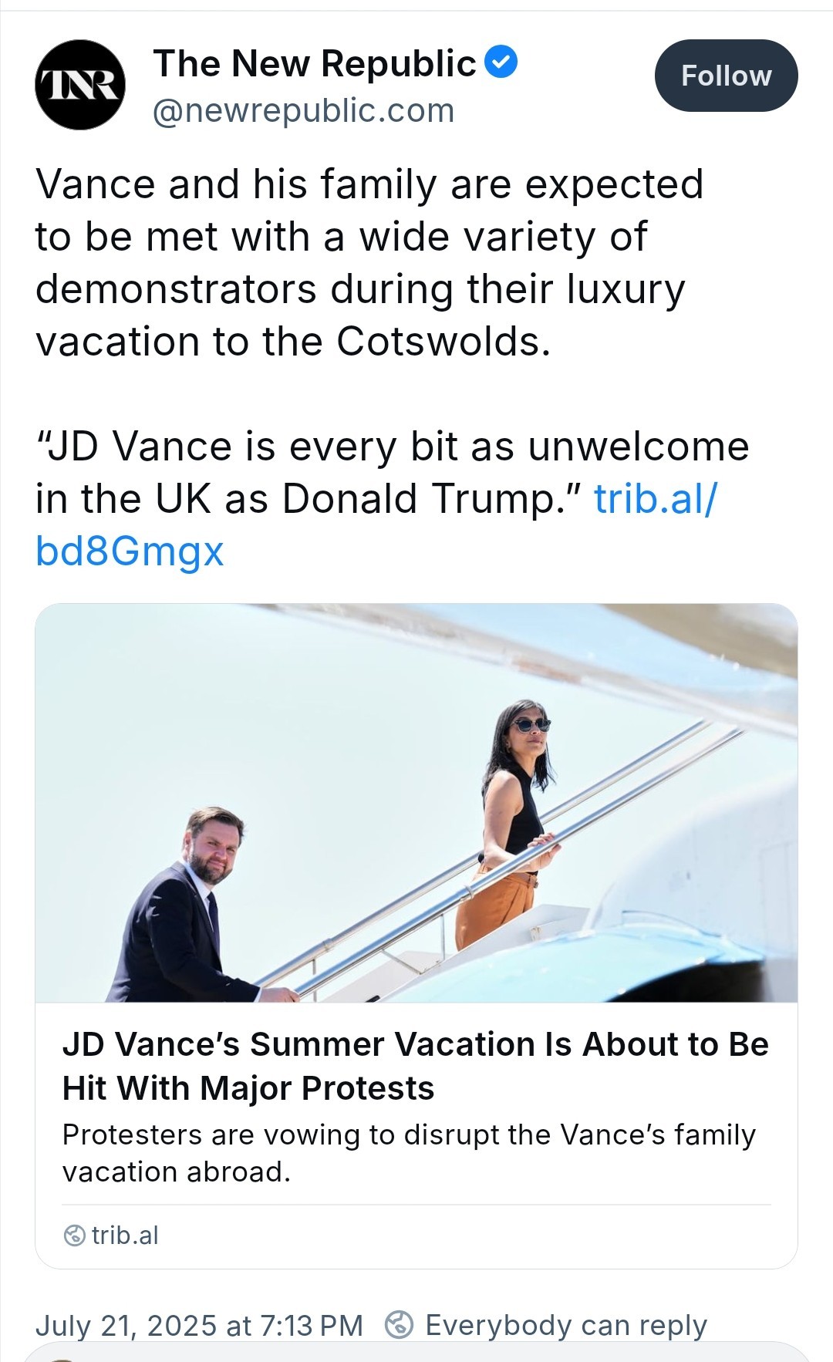
Task: Click the word Cotswolds in the post
Action: click(443, 341)
